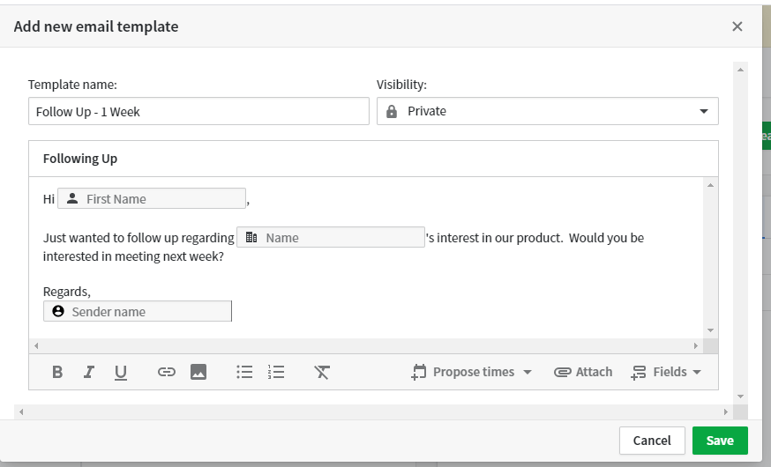Insert an image into the email body

click(198, 372)
